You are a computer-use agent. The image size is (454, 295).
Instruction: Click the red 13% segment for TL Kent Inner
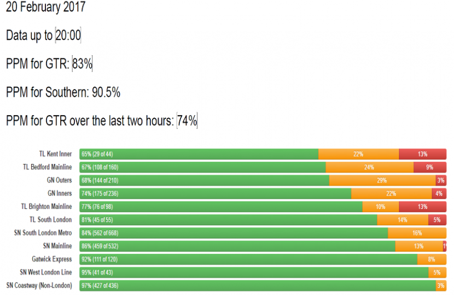point(422,154)
